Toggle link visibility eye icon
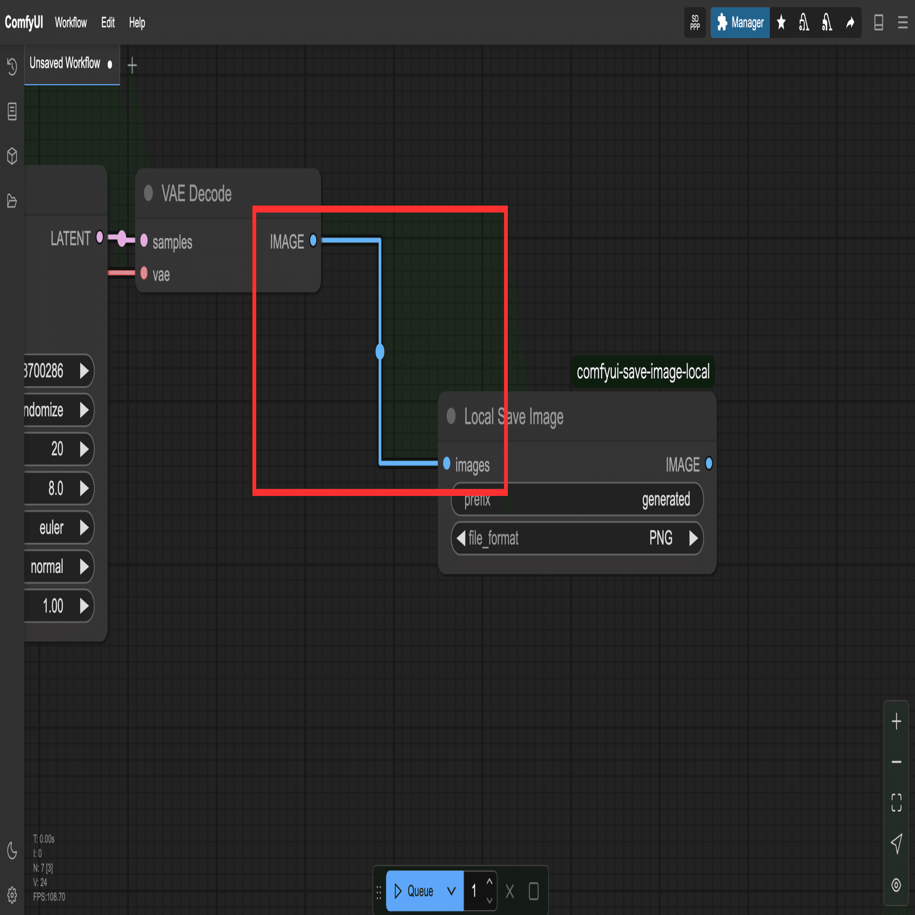This screenshot has width=915, height=915. point(896,885)
